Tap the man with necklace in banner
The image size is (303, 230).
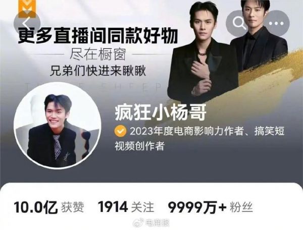pos(203,52)
